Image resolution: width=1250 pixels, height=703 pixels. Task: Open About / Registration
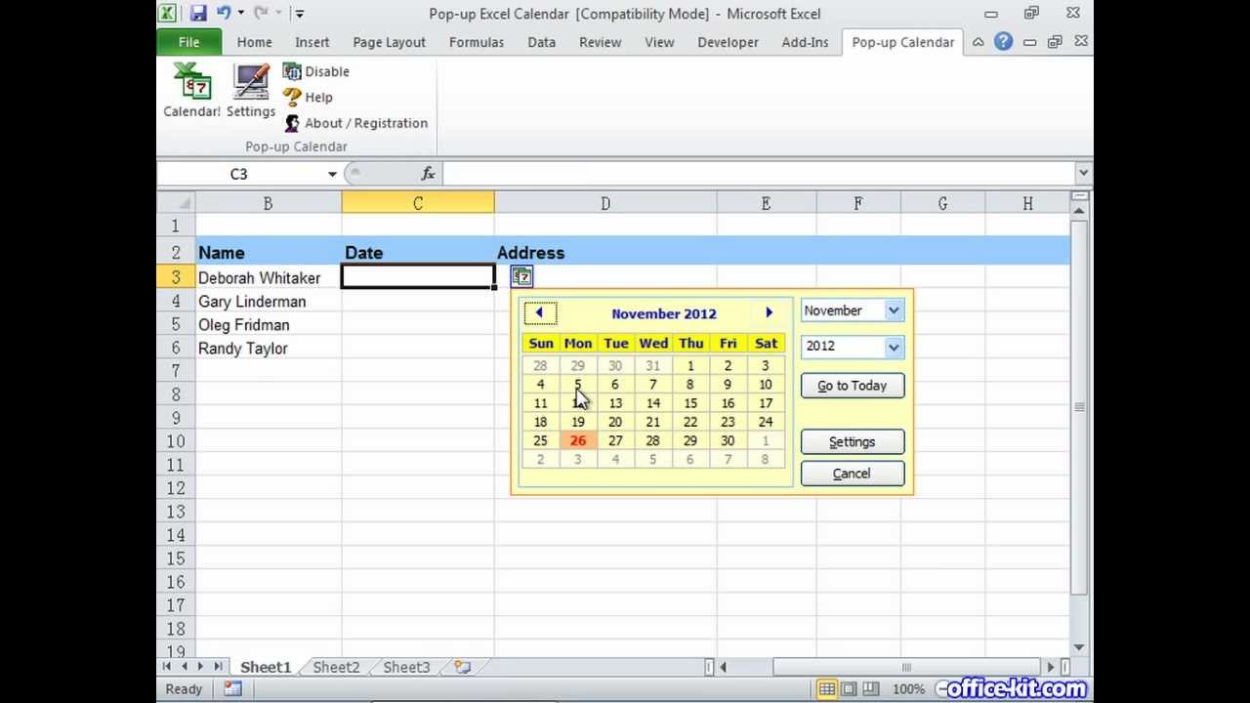coord(355,123)
